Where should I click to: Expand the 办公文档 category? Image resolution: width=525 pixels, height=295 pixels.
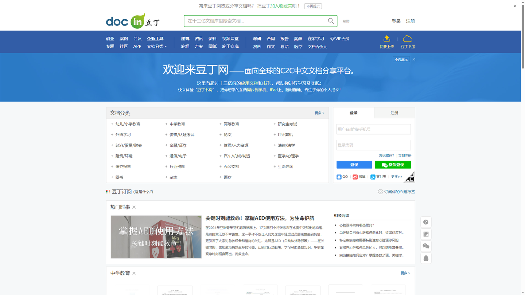221,167
